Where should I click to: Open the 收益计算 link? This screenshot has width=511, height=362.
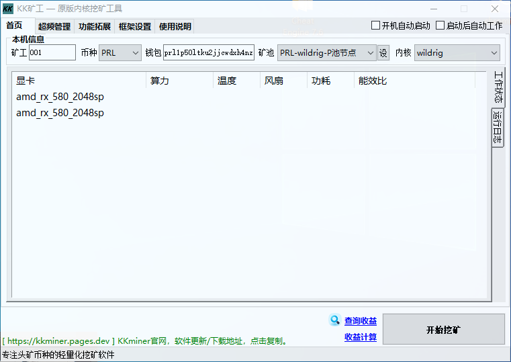coord(361,337)
